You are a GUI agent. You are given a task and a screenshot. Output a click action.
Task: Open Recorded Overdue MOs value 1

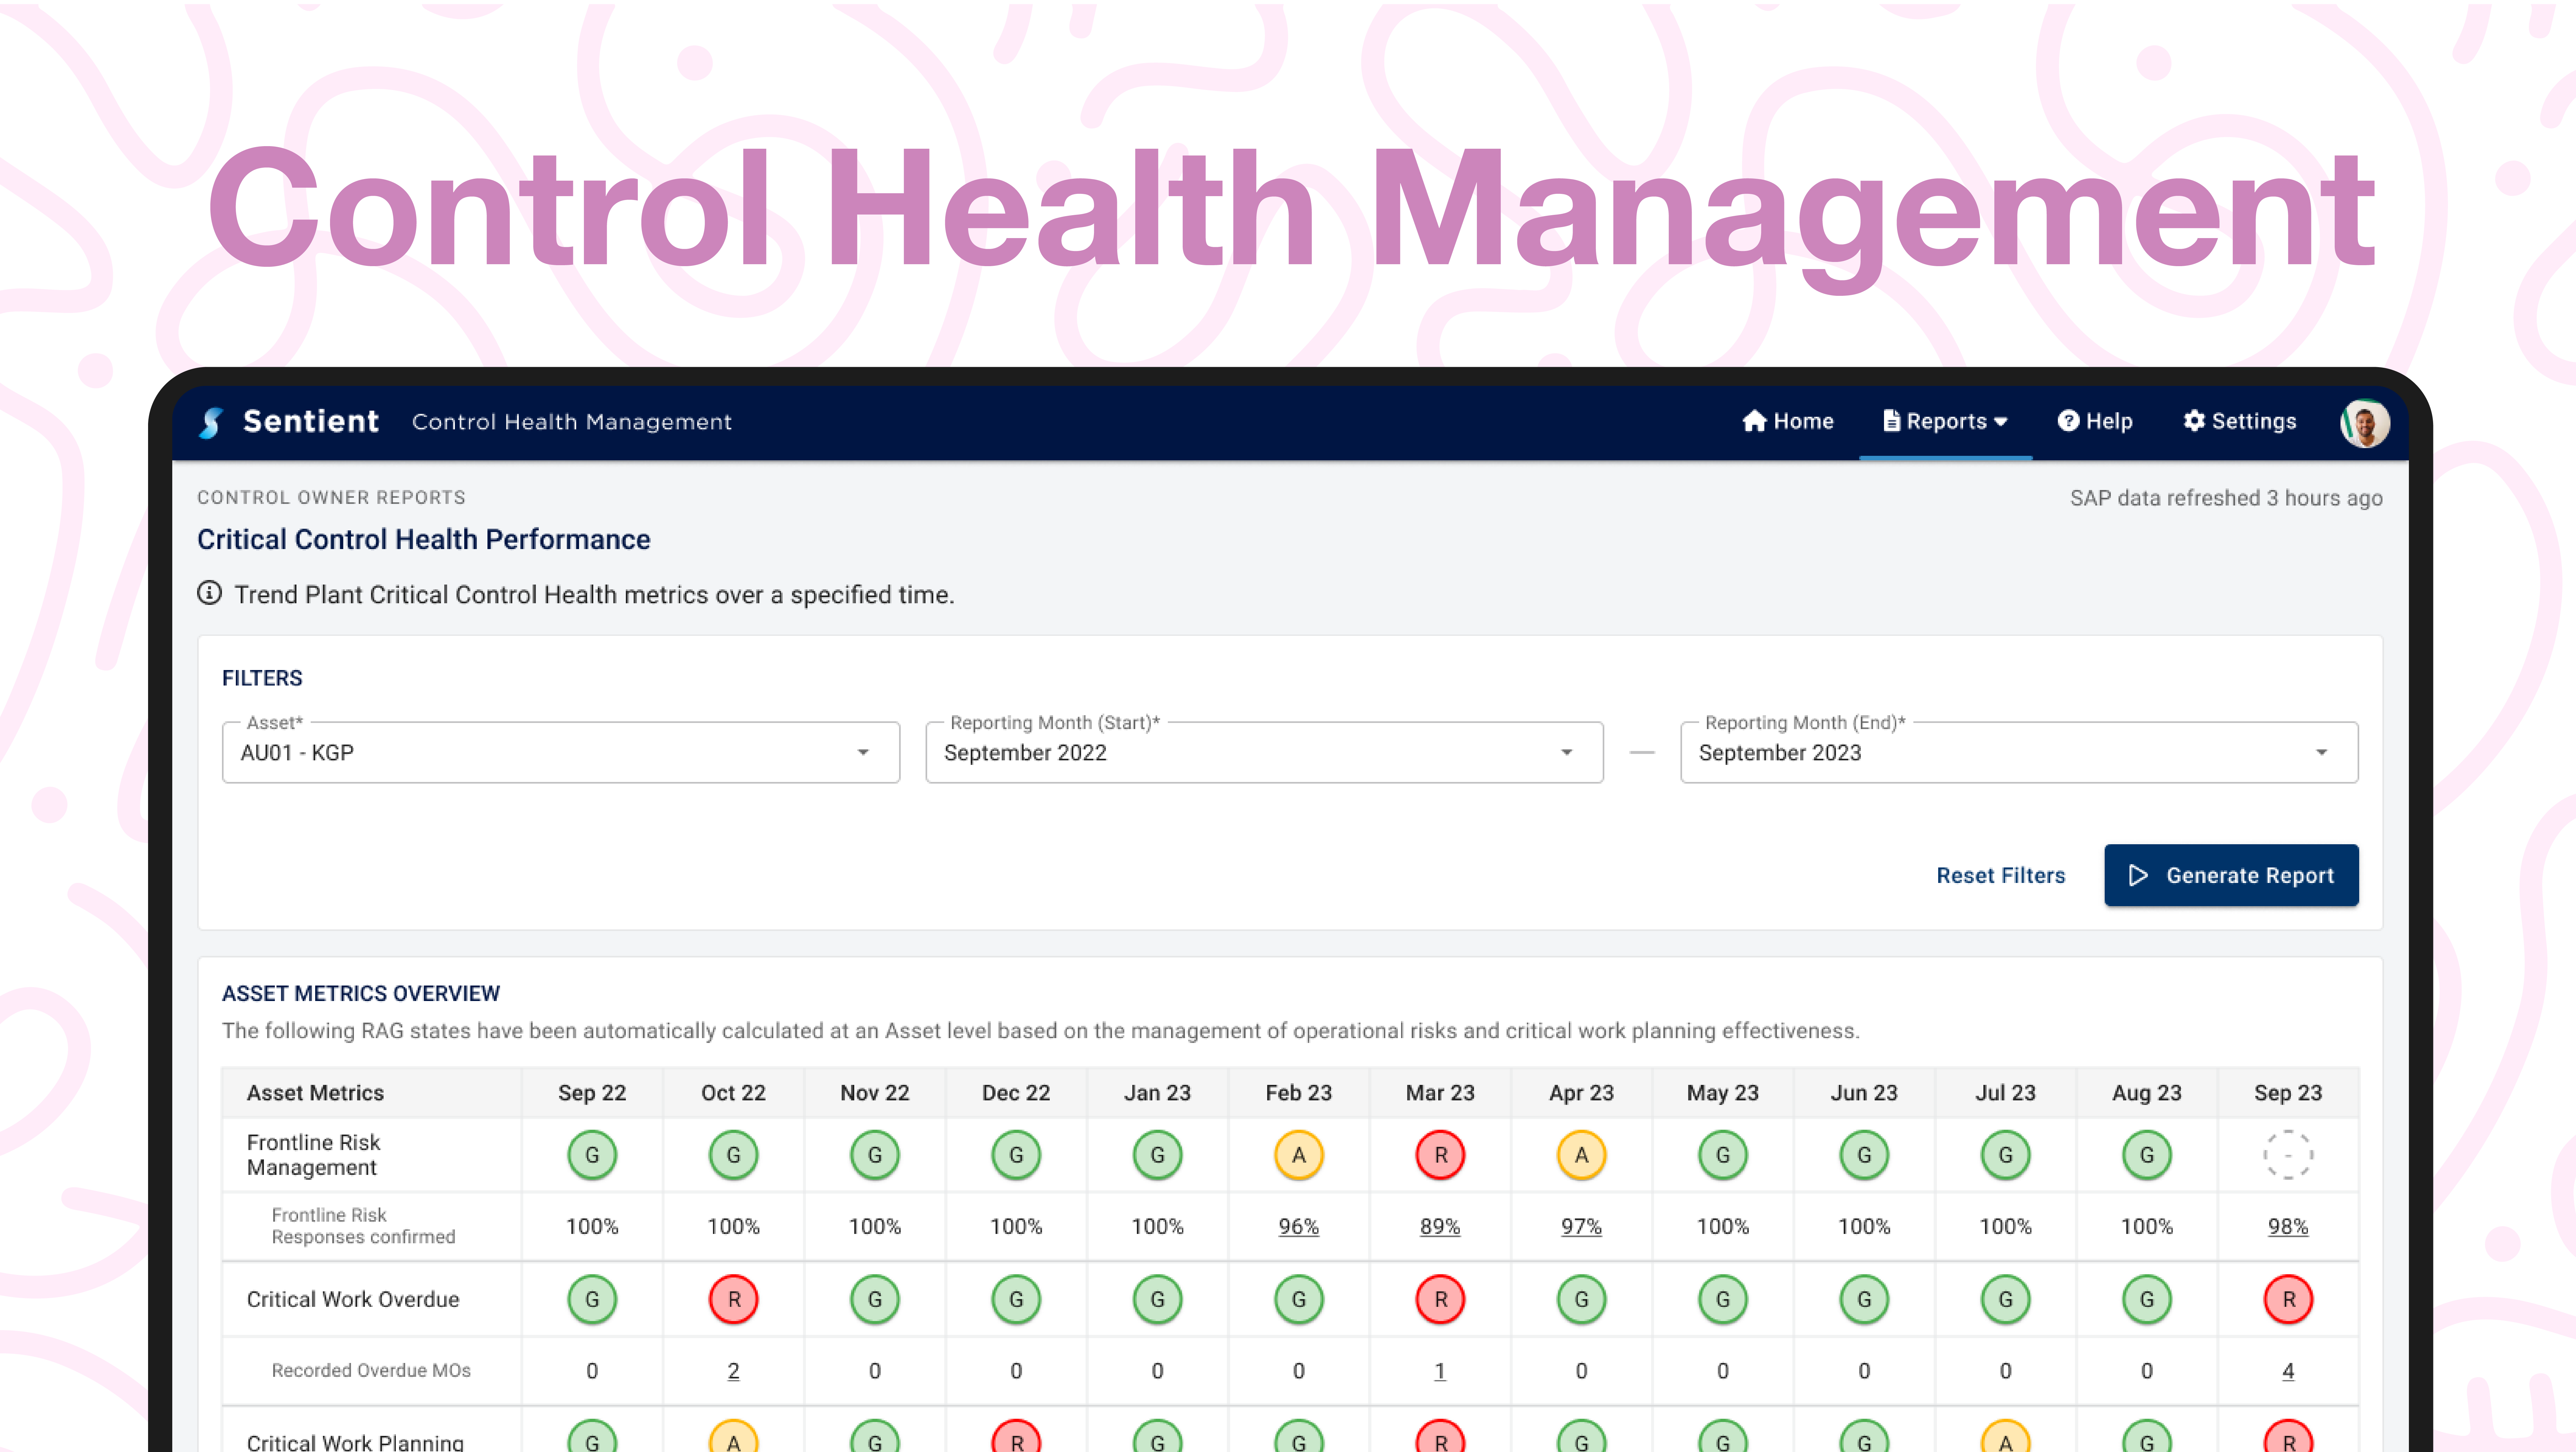pyautogui.click(x=1440, y=1371)
